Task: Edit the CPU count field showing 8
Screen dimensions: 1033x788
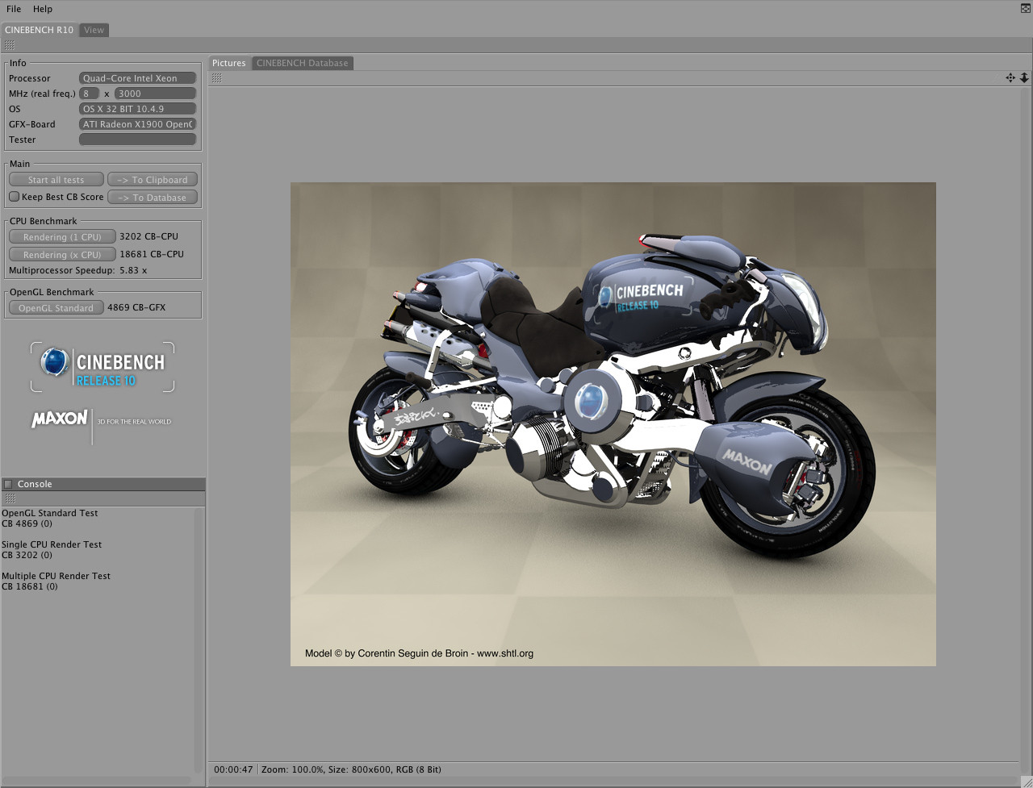Action: [90, 94]
